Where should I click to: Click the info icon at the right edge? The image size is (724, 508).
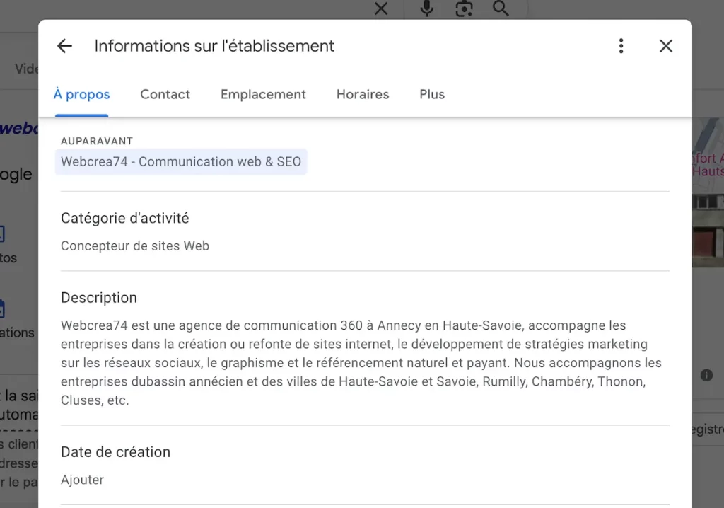[706, 375]
